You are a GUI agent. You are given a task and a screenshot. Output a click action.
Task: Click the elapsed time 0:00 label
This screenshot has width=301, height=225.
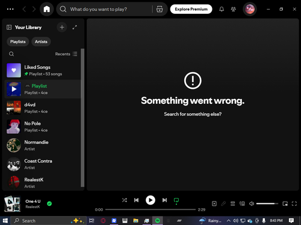99,209
